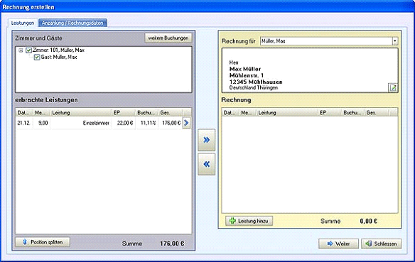Viewport: 415px width, 262px height.
Task: Click the Leistung hinzu button
Action: click(249, 221)
